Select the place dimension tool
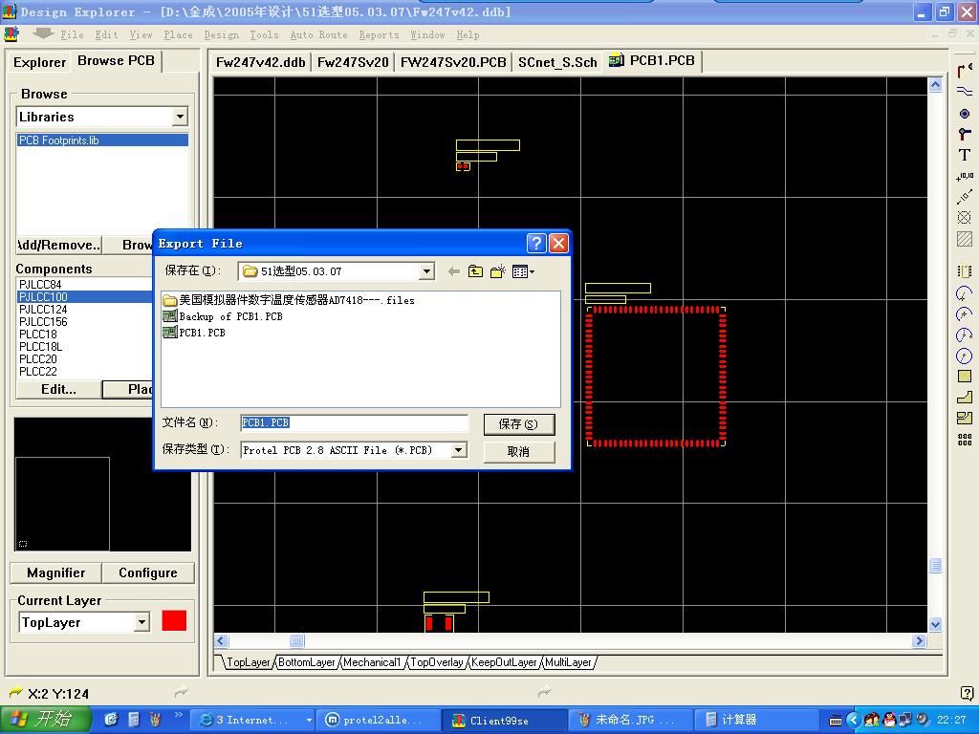 965,197
